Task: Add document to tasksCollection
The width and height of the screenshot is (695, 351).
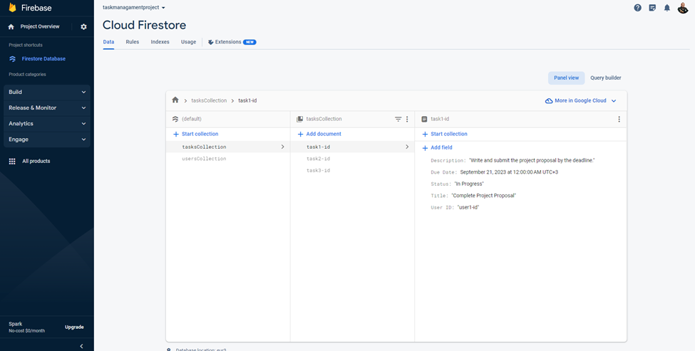Action: (319, 134)
